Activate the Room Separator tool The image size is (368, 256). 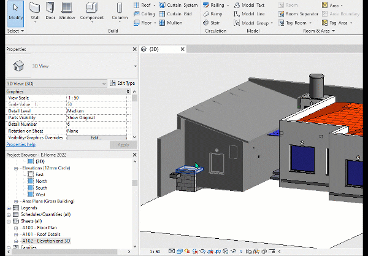pos(298,14)
